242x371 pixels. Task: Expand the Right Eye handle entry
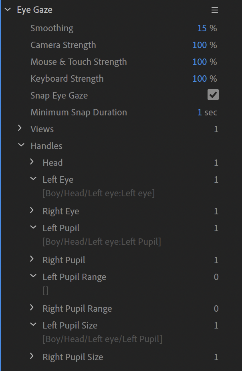(x=32, y=211)
